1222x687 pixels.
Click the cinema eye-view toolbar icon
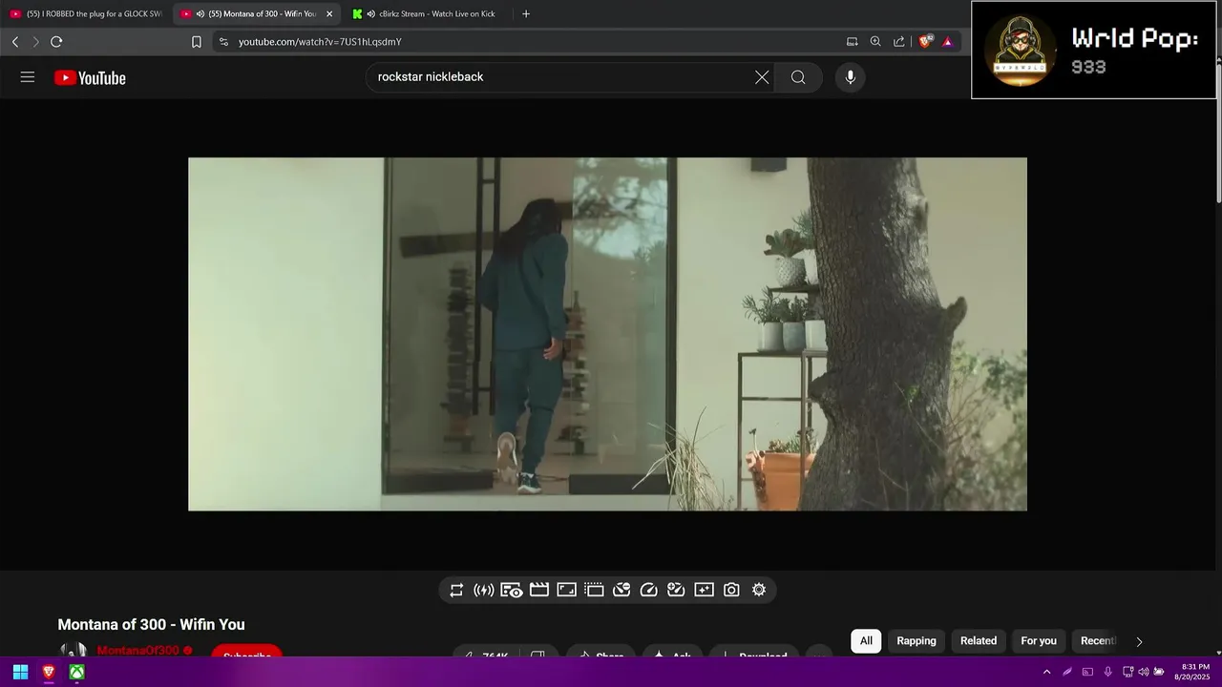tap(512, 590)
